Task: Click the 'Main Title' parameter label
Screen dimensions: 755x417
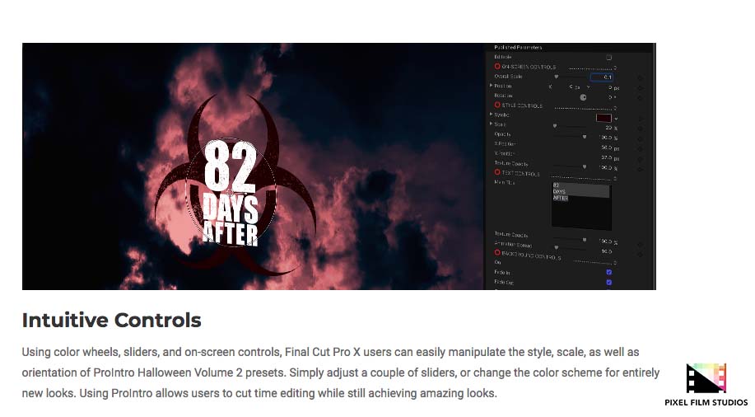Action: (x=504, y=182)
